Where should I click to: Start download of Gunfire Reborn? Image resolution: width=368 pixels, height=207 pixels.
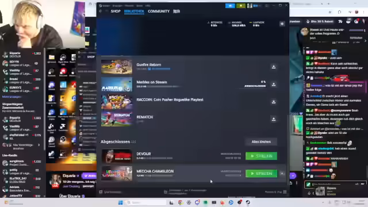pyautogui.click(x=274, y=67)
